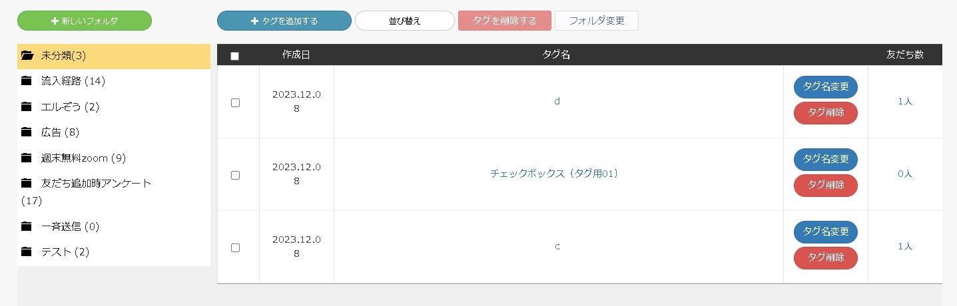Click the 友だち追加時アンケート folder icon
Image resolution: width=957 pixels, height=306 pixels.
coord(27,183)
